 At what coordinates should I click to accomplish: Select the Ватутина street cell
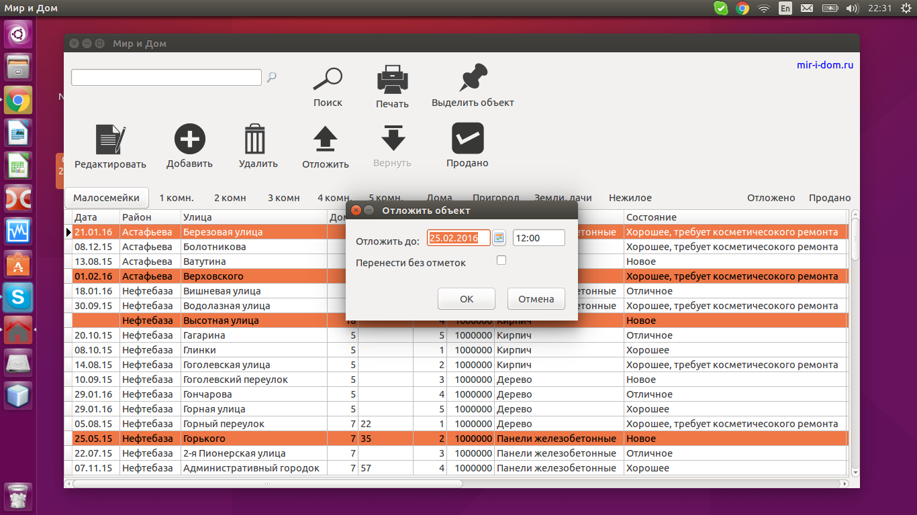254,262
